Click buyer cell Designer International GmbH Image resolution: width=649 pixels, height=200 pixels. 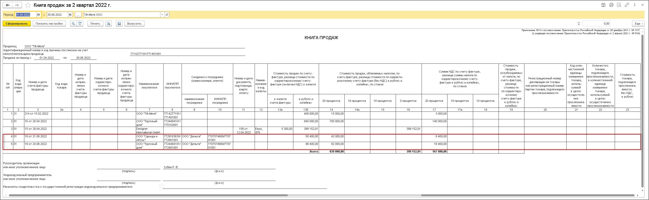click(x=150, y=131)
